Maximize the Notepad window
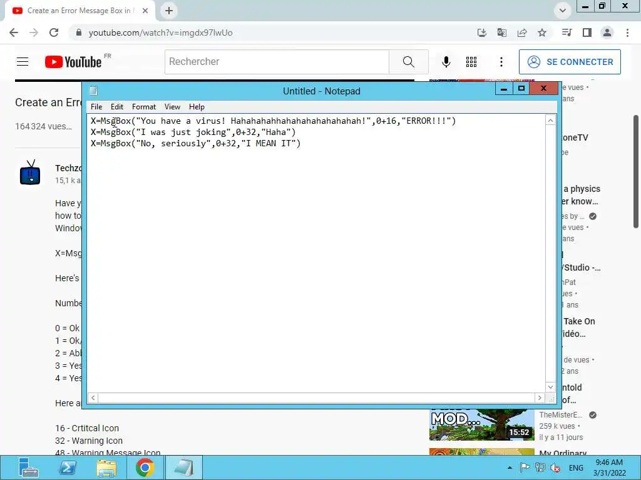The width and height of the screenshot is (641, 480). (x=521, y=89)
